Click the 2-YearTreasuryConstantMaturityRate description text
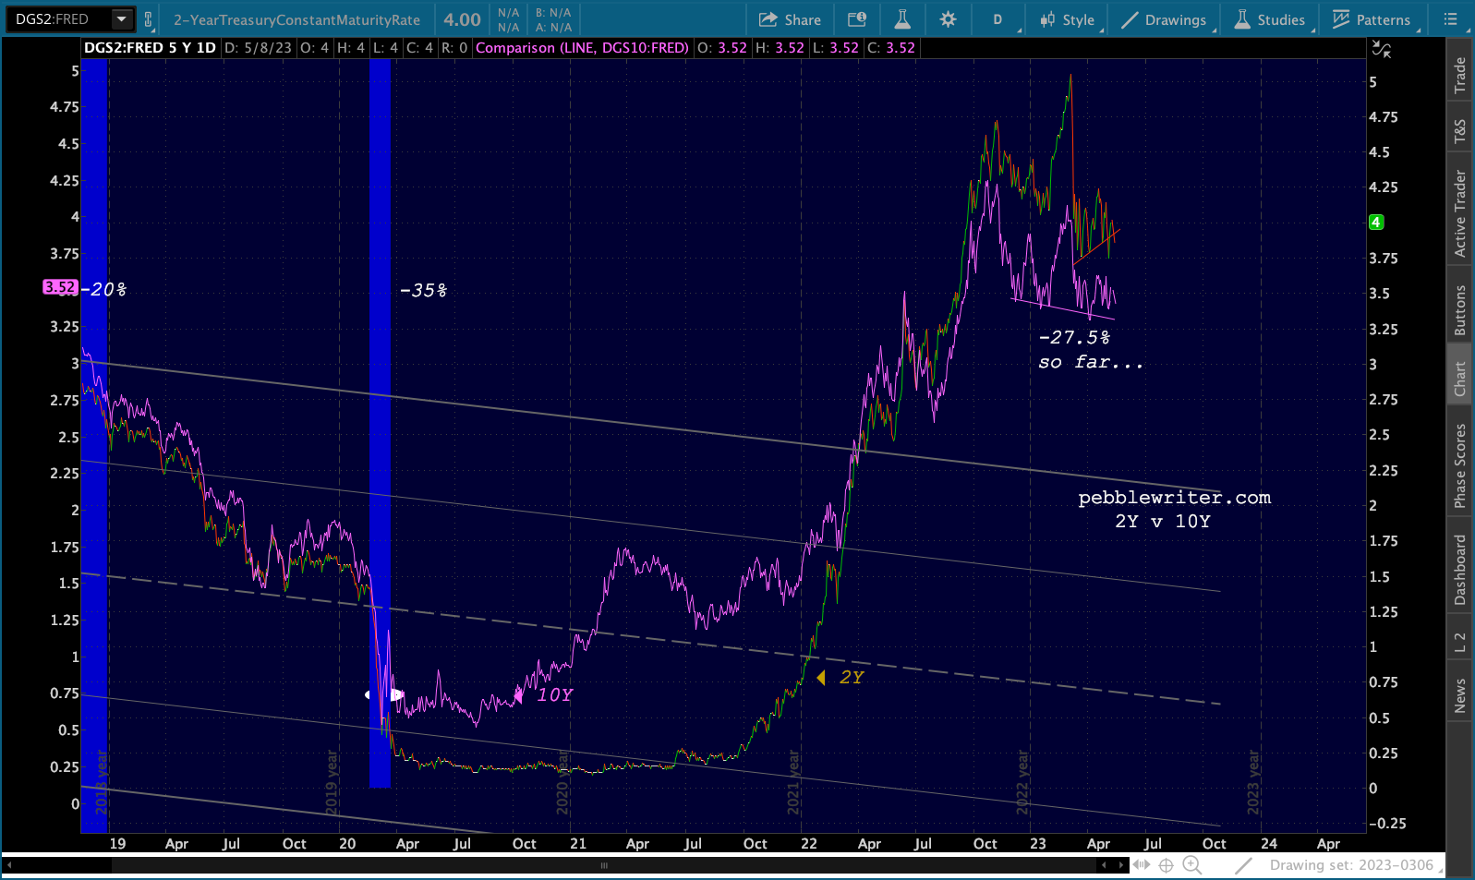1475x880 pixels. (x=296, y=19)
